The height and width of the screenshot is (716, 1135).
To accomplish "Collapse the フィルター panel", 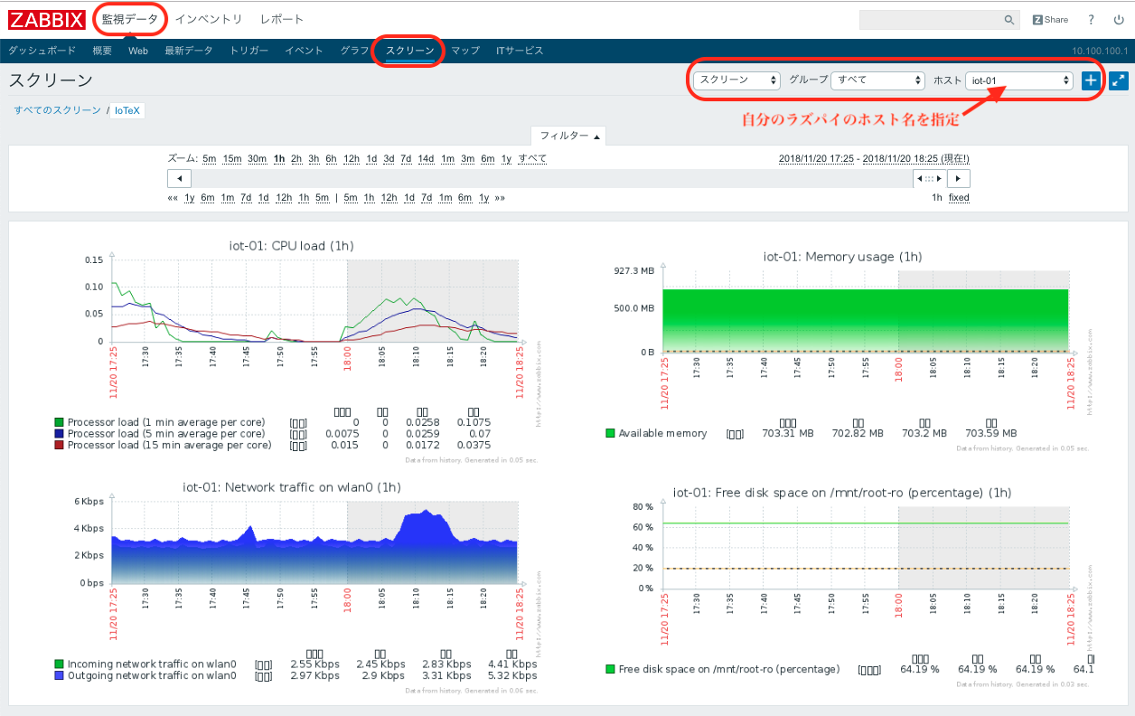I will tap(567, 136).
